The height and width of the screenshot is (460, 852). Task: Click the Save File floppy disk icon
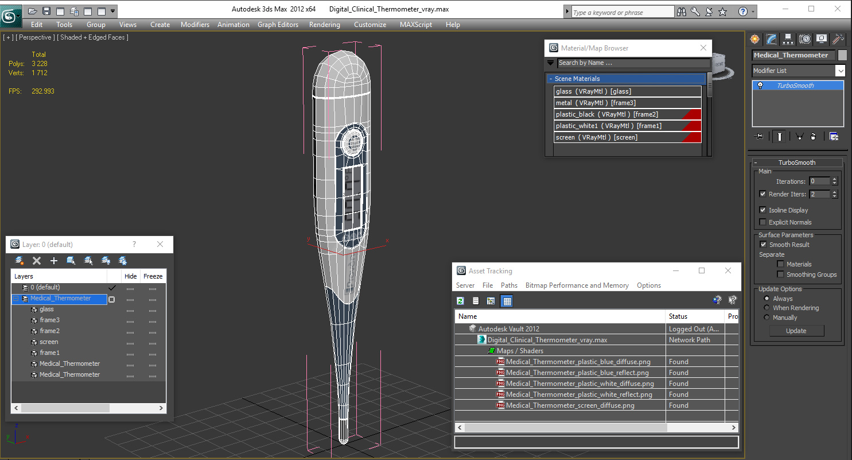(x=46, y=11)
